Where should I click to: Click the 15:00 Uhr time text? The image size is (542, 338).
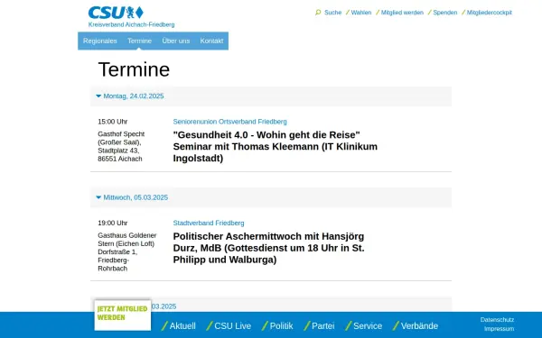[x=113, y=122]
